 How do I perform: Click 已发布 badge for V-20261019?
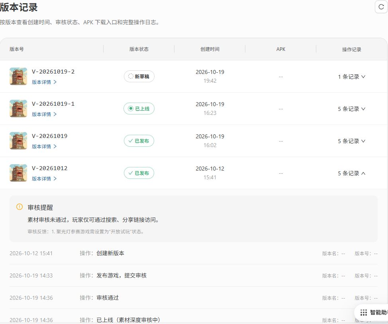[x=139, y=141]
